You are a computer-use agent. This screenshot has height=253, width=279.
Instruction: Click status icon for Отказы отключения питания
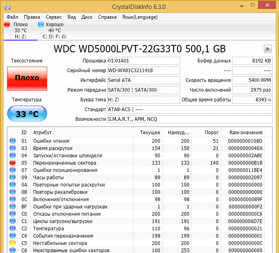13,214
